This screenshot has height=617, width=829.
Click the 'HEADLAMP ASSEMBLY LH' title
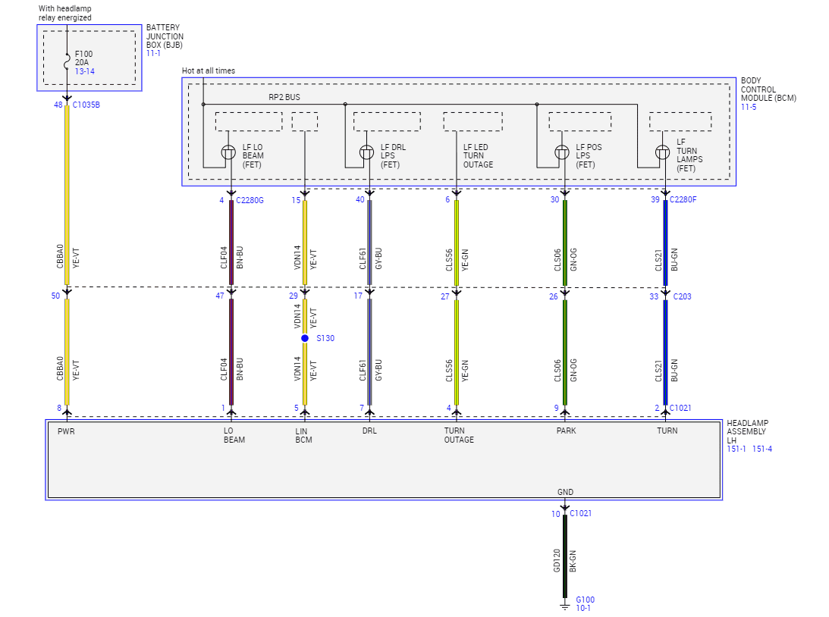(x=748, y=431)
